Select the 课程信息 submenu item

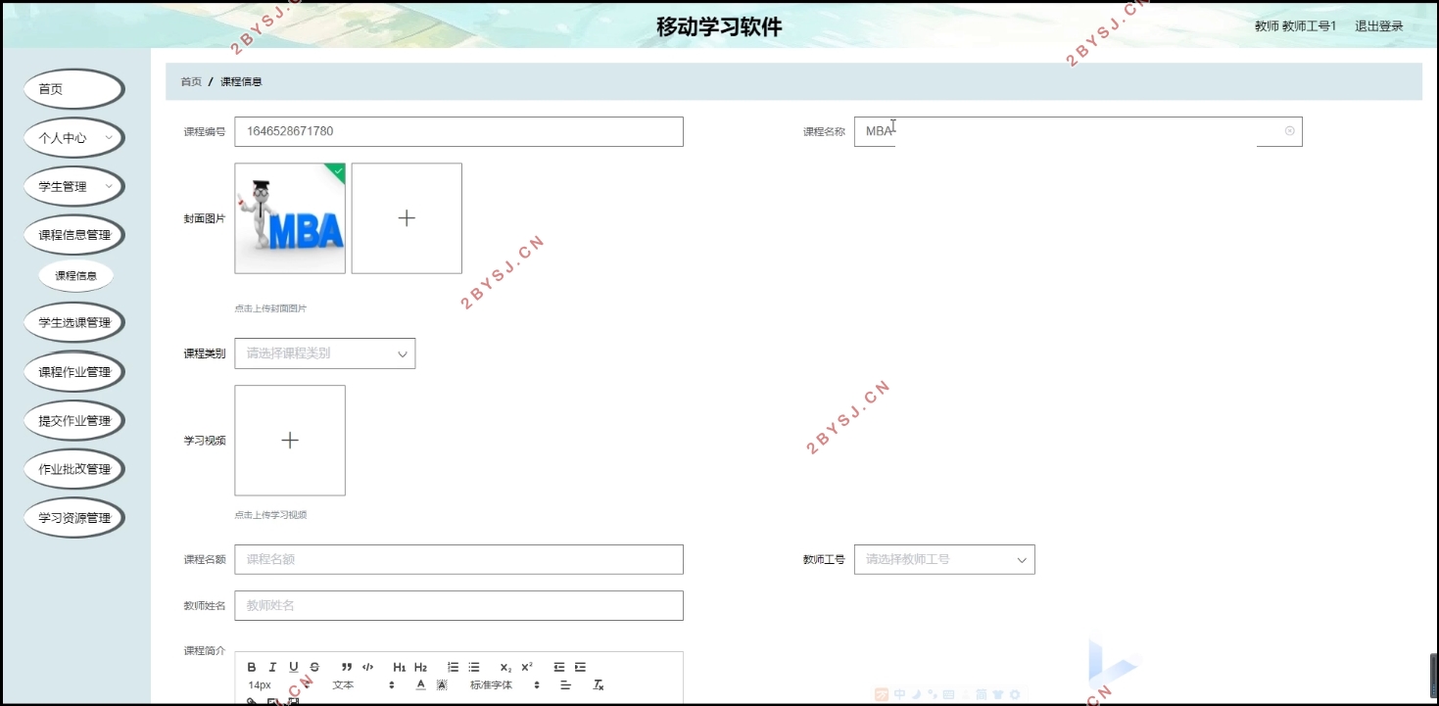click(x=75, y=276)
